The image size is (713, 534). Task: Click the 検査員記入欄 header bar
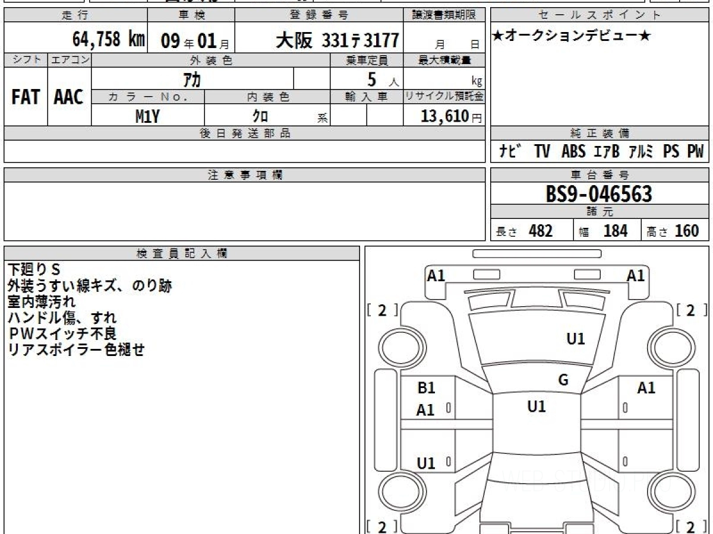click(182, 253)
